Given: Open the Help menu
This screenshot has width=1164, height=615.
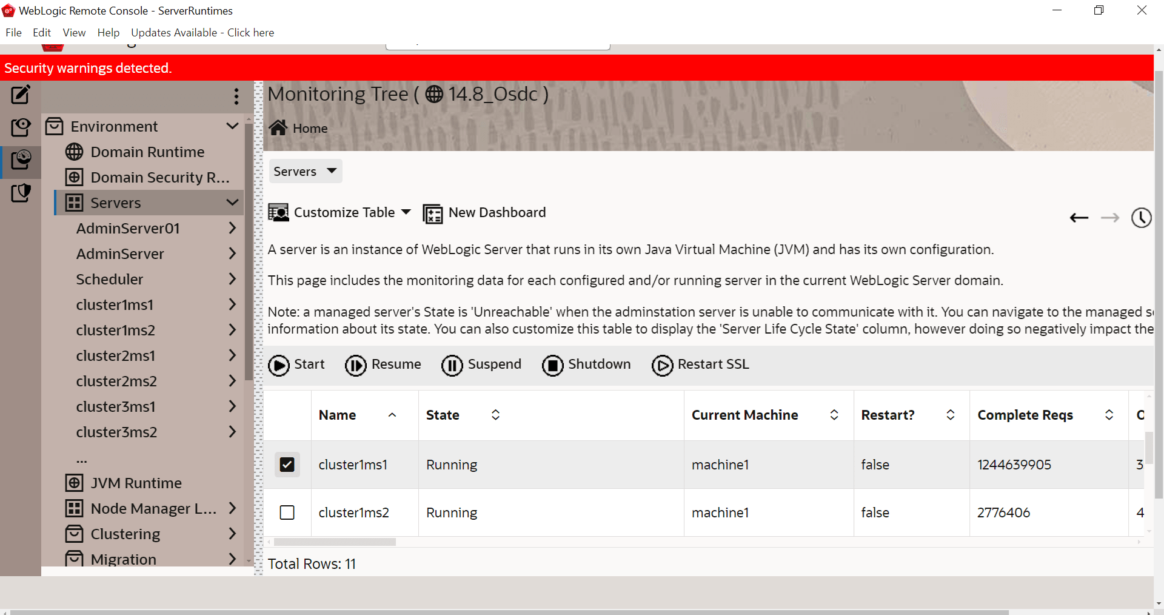Looking at the screenshot, I should (109, 33).
